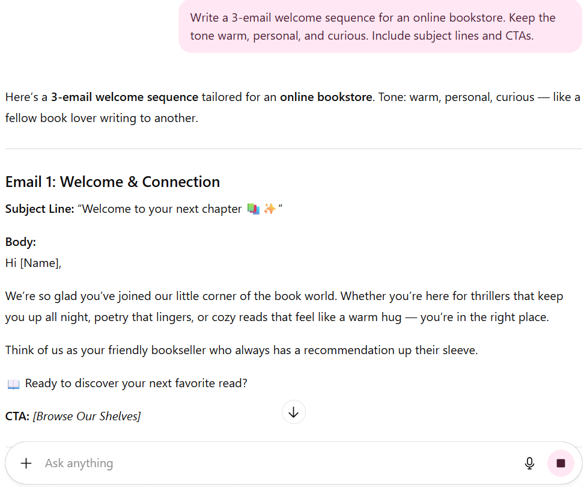Click the "Hi [Name]," greeting line

pos(33,263)
